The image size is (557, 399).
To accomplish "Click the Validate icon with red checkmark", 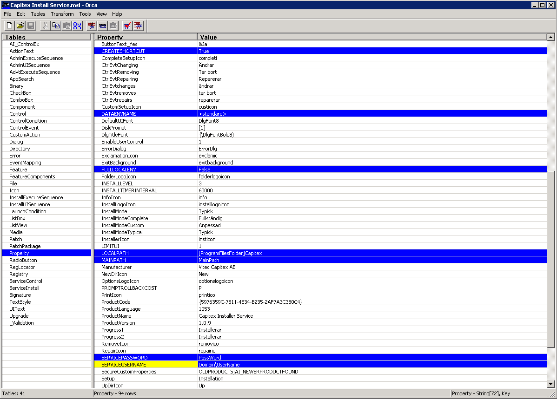I will (x=127, y=26).
